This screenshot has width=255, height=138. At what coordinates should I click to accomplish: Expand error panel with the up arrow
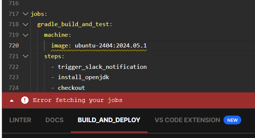pos(12,100)
